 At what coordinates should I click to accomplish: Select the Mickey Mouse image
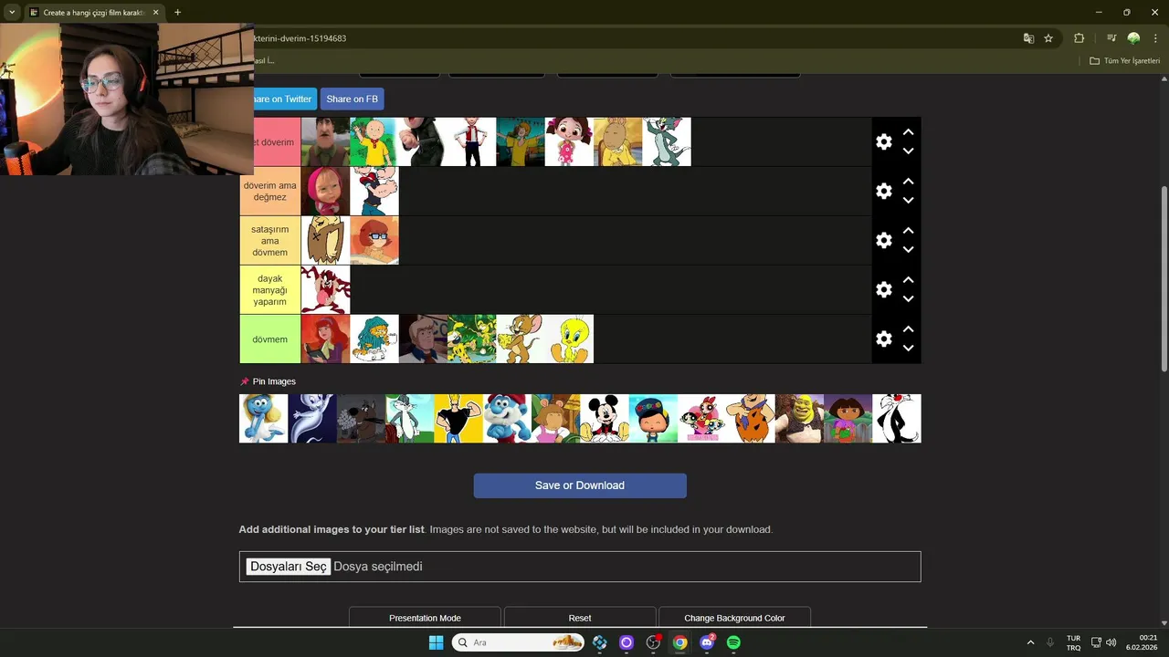coord(605,419)
